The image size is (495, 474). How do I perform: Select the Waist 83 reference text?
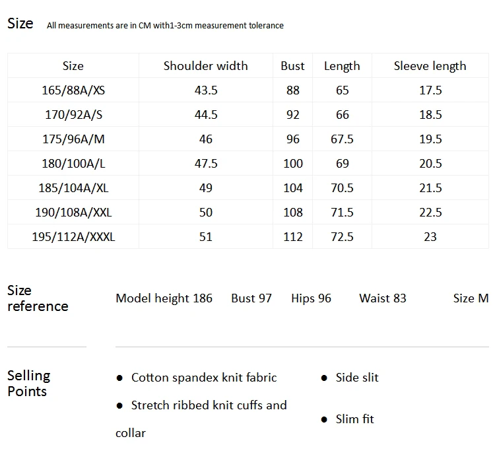click(383, 298)
